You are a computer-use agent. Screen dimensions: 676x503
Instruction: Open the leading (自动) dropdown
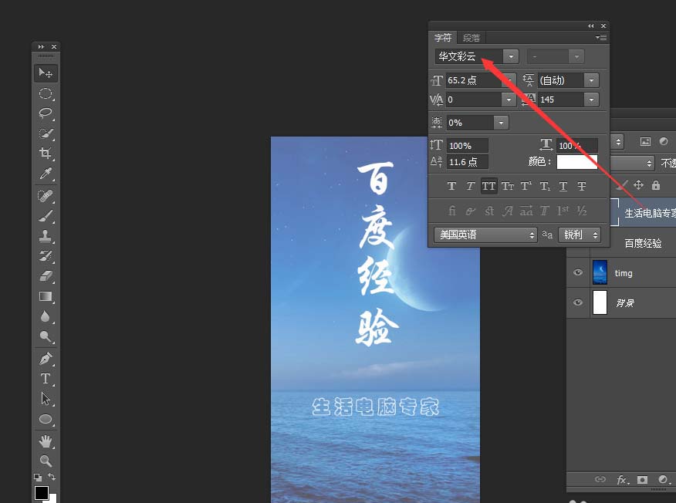[591, 80]
